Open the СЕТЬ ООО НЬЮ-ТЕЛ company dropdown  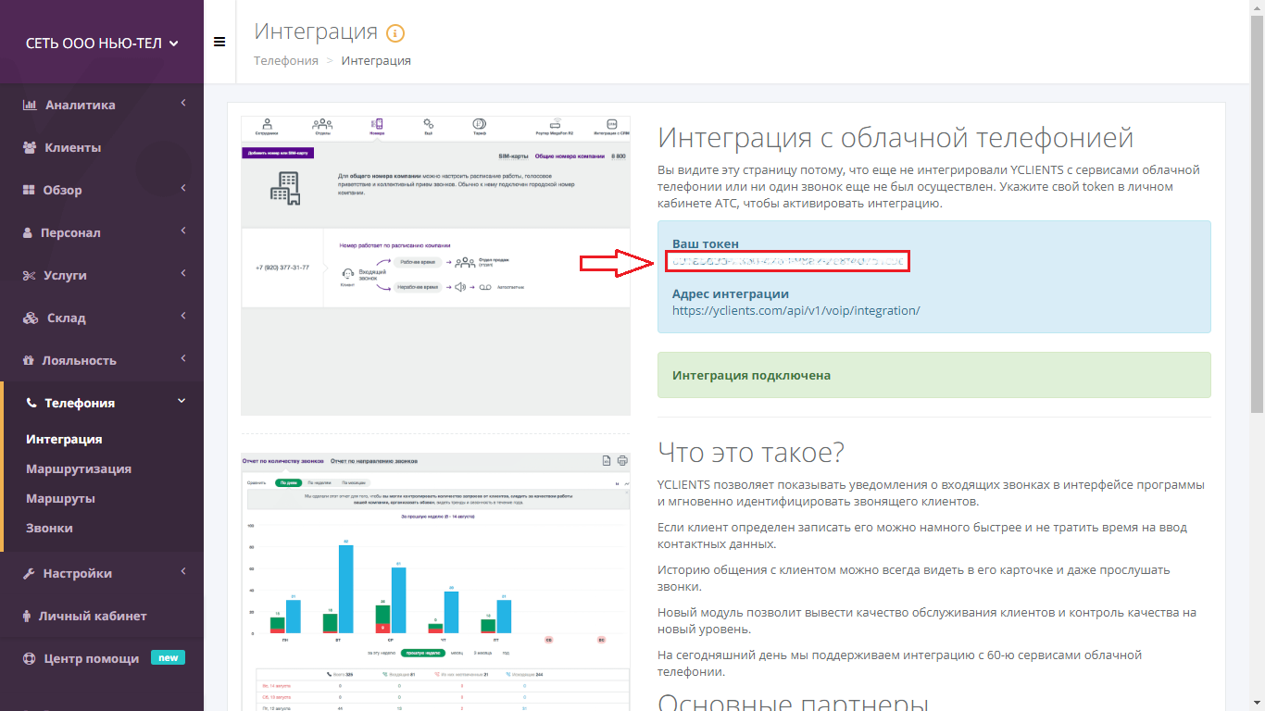(x=102, y=43)
